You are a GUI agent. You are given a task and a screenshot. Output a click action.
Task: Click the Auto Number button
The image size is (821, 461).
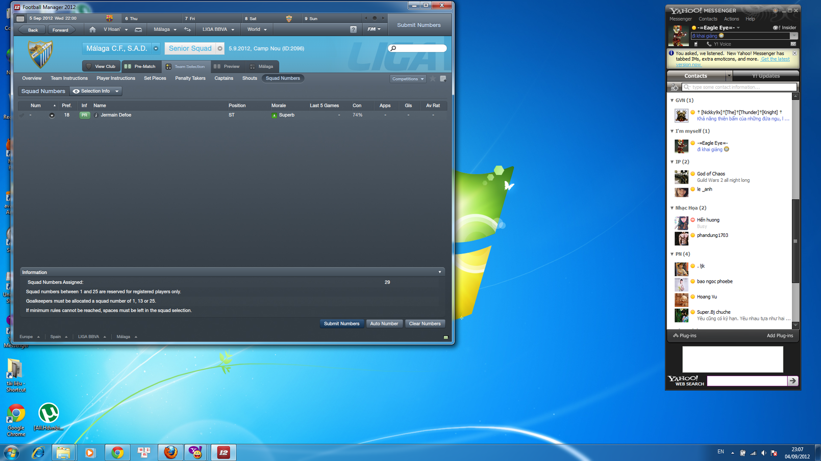coord(384,323)
